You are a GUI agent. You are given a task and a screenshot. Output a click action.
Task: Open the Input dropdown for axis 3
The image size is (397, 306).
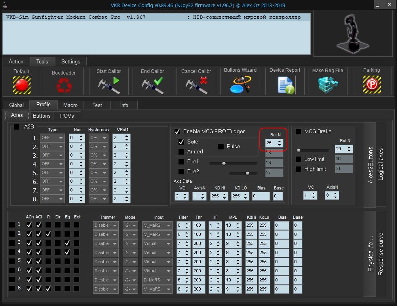[157, 243]
